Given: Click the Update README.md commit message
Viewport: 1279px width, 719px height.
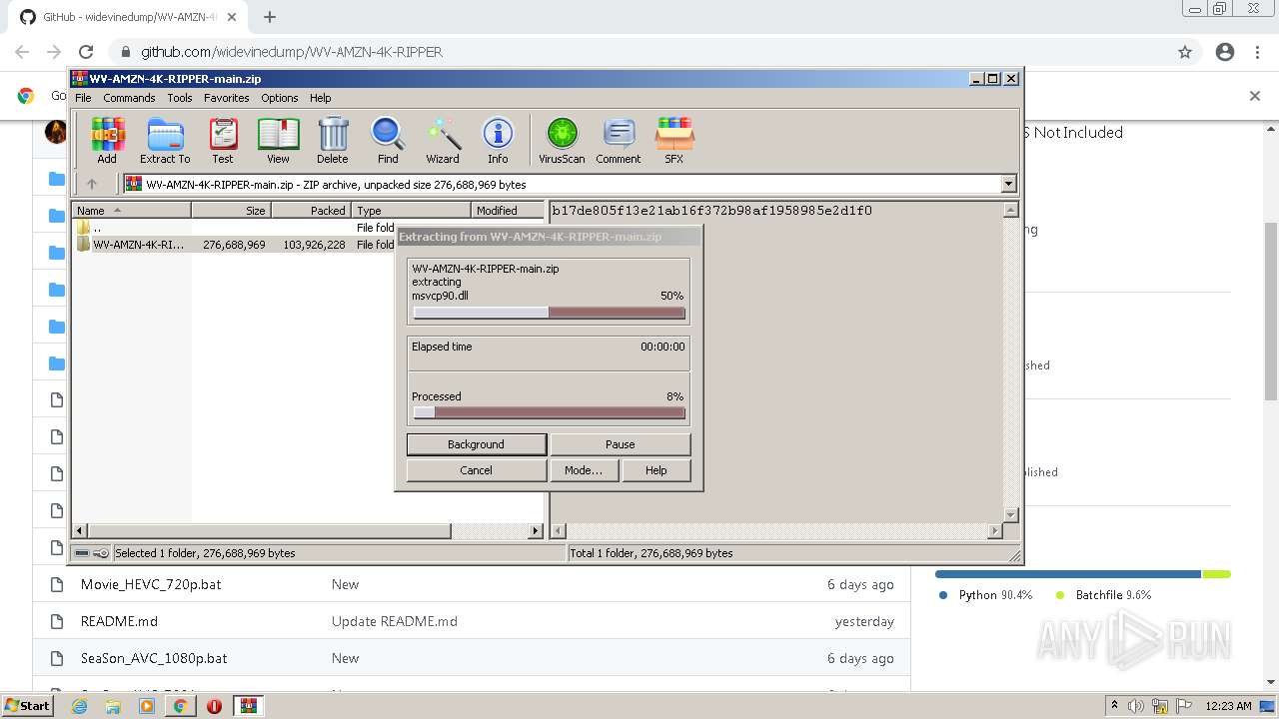Looking at the screenshot, I should point(395,621).
